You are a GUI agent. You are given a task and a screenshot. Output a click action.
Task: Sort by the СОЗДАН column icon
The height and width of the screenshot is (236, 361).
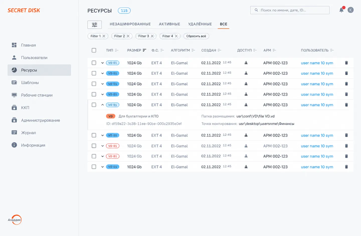[219, 50]
